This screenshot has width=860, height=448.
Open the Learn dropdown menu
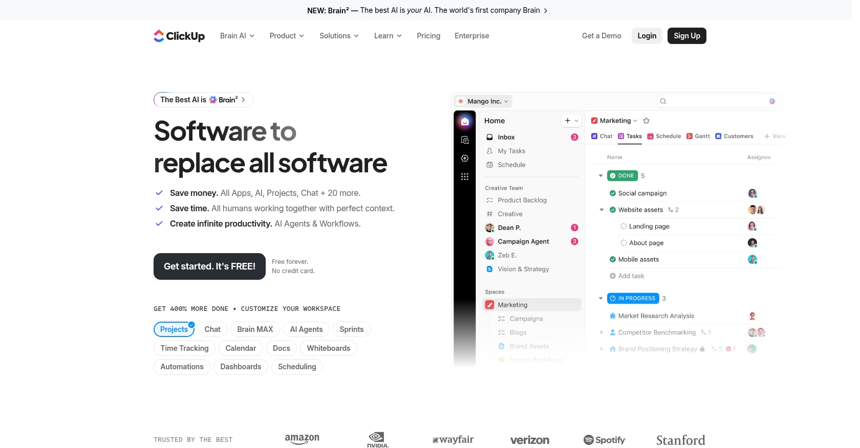(x=388, y=36)
